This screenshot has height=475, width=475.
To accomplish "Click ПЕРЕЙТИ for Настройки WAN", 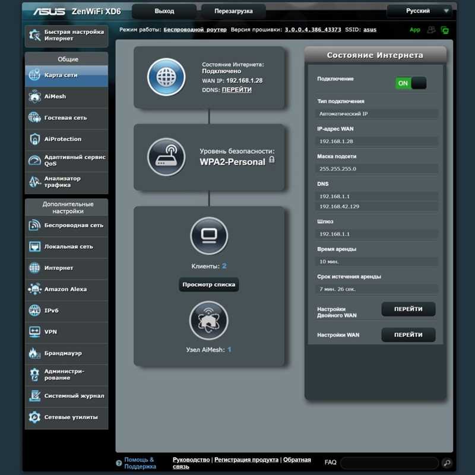I will click(x=408, y=335).
